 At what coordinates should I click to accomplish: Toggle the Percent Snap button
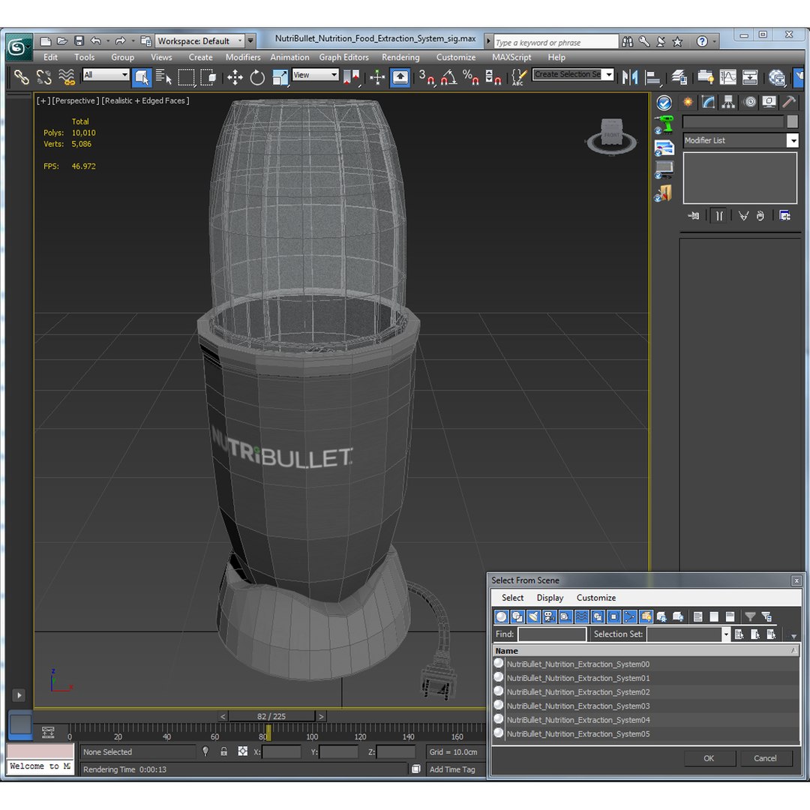pyautogui.click(x=470, y=77)
